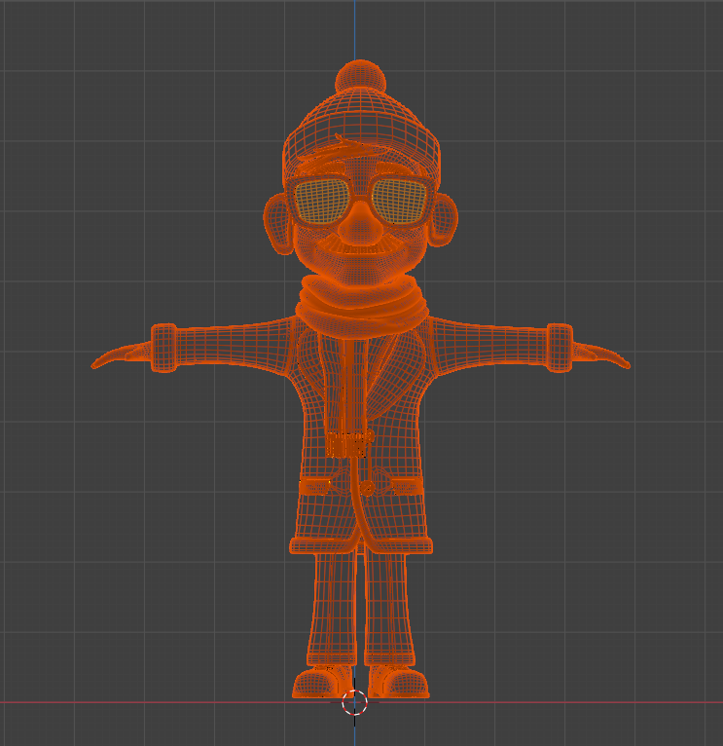Viewport: 723px width, 746px height.
Task: Click the ear on the screen's left side
Action: click(x=276, y=224)
